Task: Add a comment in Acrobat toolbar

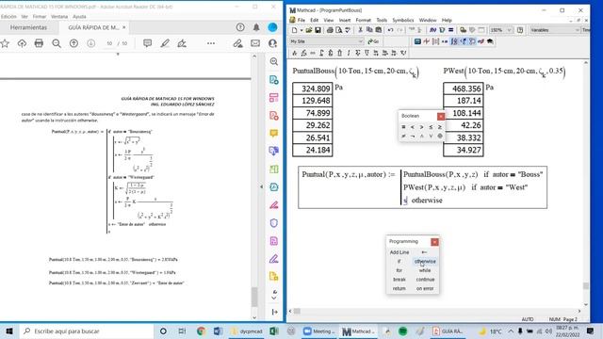Action: point(147,43)
